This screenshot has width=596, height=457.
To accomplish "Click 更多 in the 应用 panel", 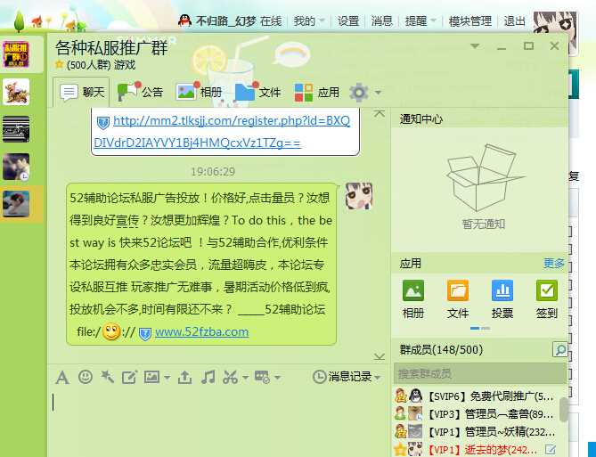I will point(554,263).
